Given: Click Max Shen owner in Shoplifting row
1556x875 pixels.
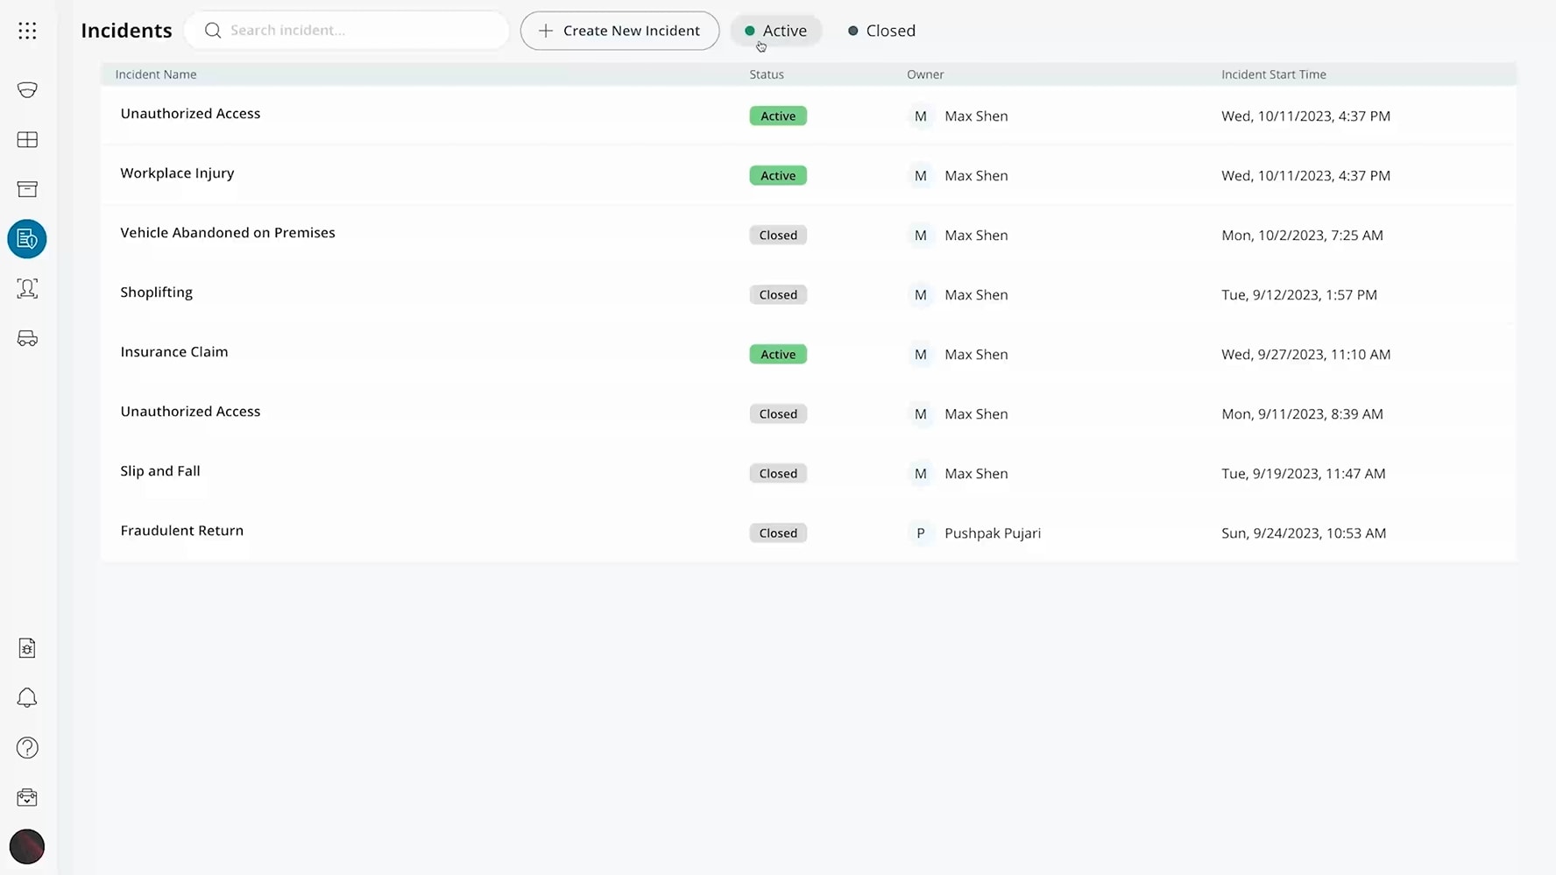Looking at the screenshot, I should click(976, 295).
